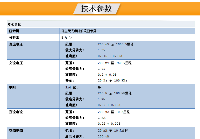Click the 200 mV 至 1000 V量程 value

point(115,44)
